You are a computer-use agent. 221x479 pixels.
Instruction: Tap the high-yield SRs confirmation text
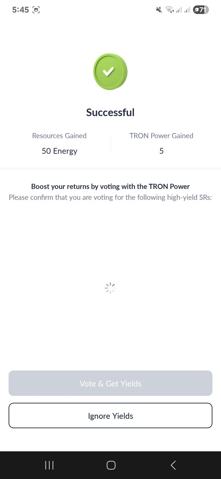coord(110,198)
